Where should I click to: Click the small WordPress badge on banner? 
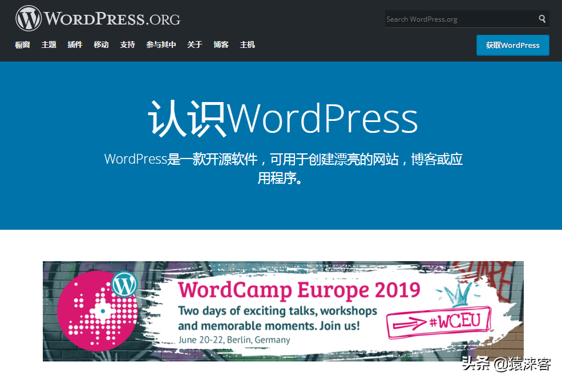[x=124, y=285]
